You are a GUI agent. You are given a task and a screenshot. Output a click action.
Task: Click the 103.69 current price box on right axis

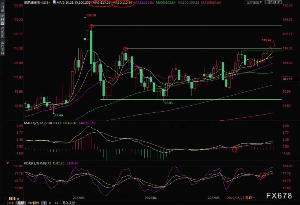pos(290,79)
